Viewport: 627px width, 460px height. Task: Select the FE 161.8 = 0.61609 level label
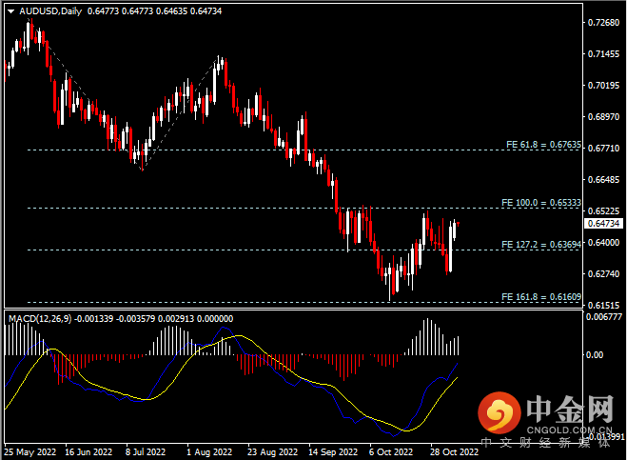[541, 296]
